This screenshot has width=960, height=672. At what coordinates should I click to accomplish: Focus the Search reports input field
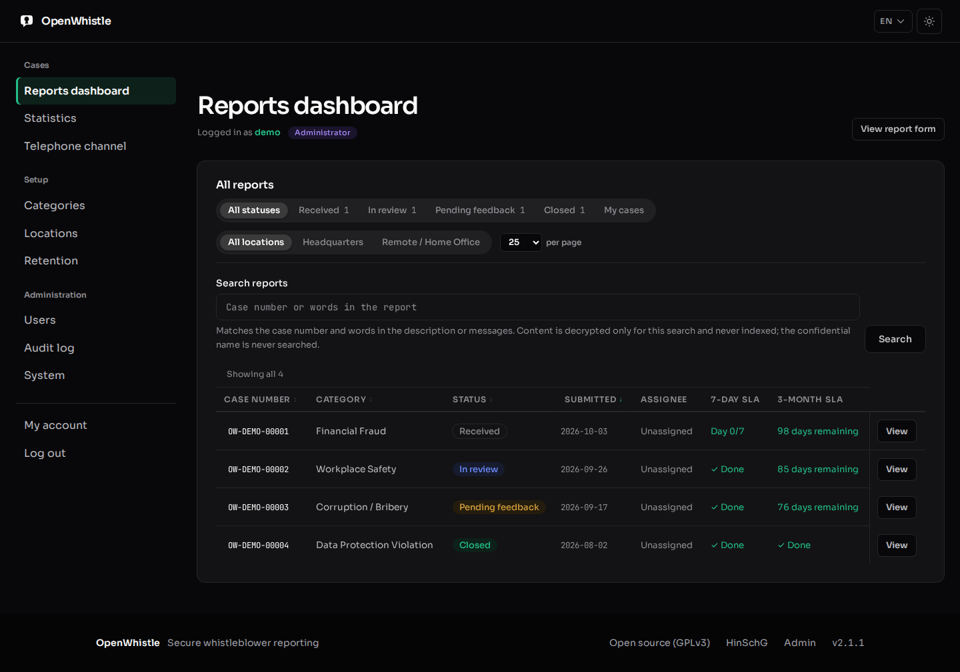point(538,307)
